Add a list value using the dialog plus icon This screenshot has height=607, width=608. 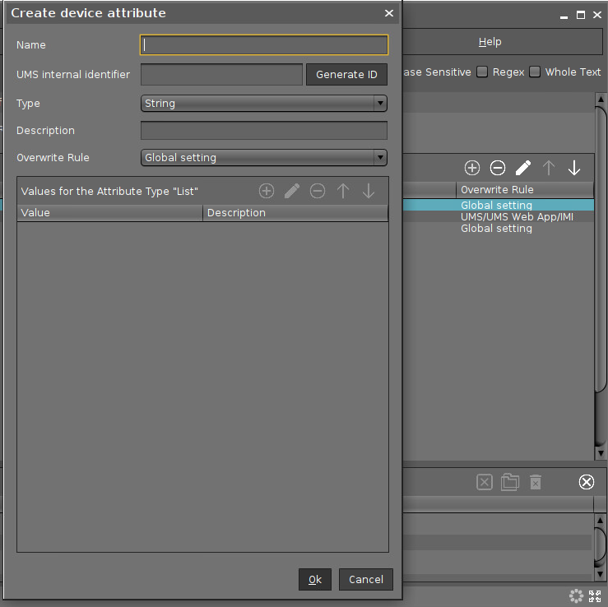coord(267,191)
